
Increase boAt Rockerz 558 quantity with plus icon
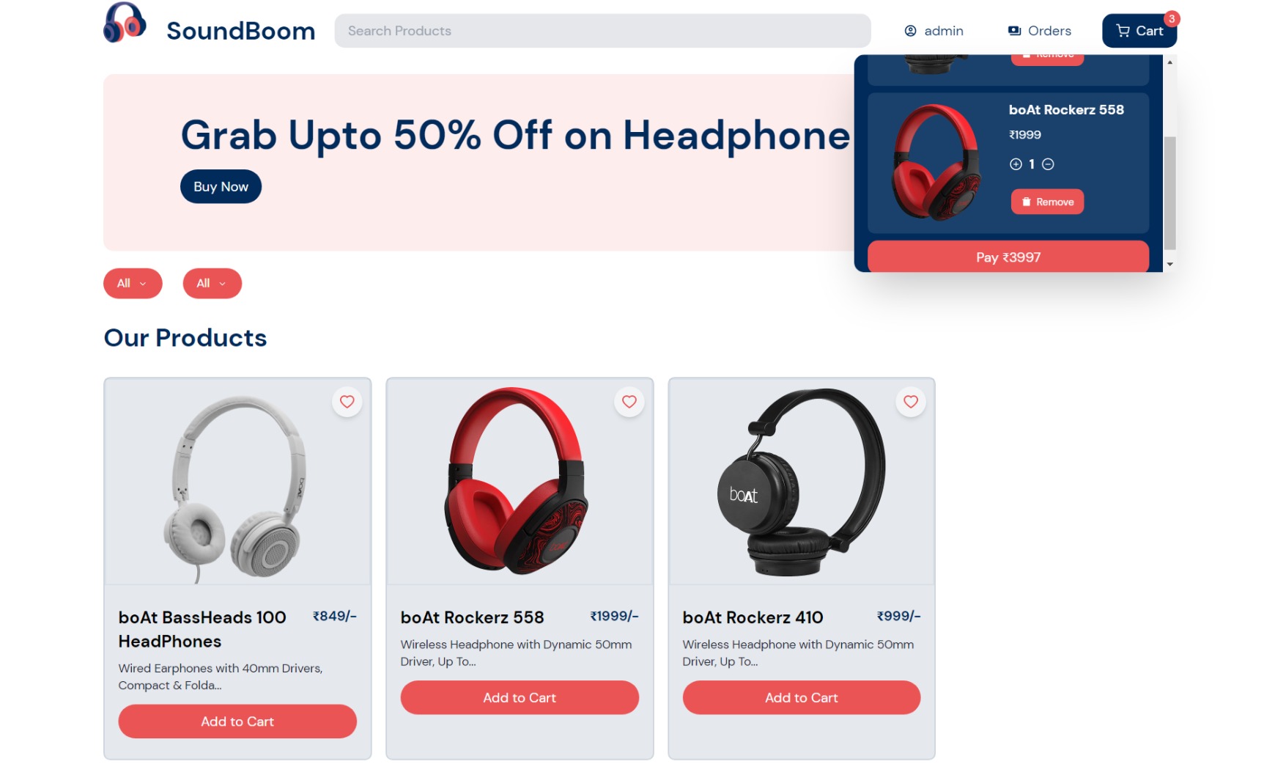[1016, 164]
